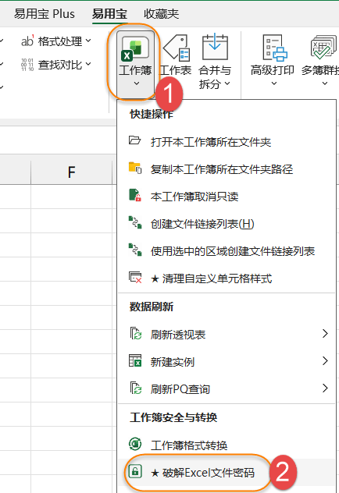Screen dimensions: 339x493
Task: Switch to the 易用宝 tab
Action: click(109, 14)
